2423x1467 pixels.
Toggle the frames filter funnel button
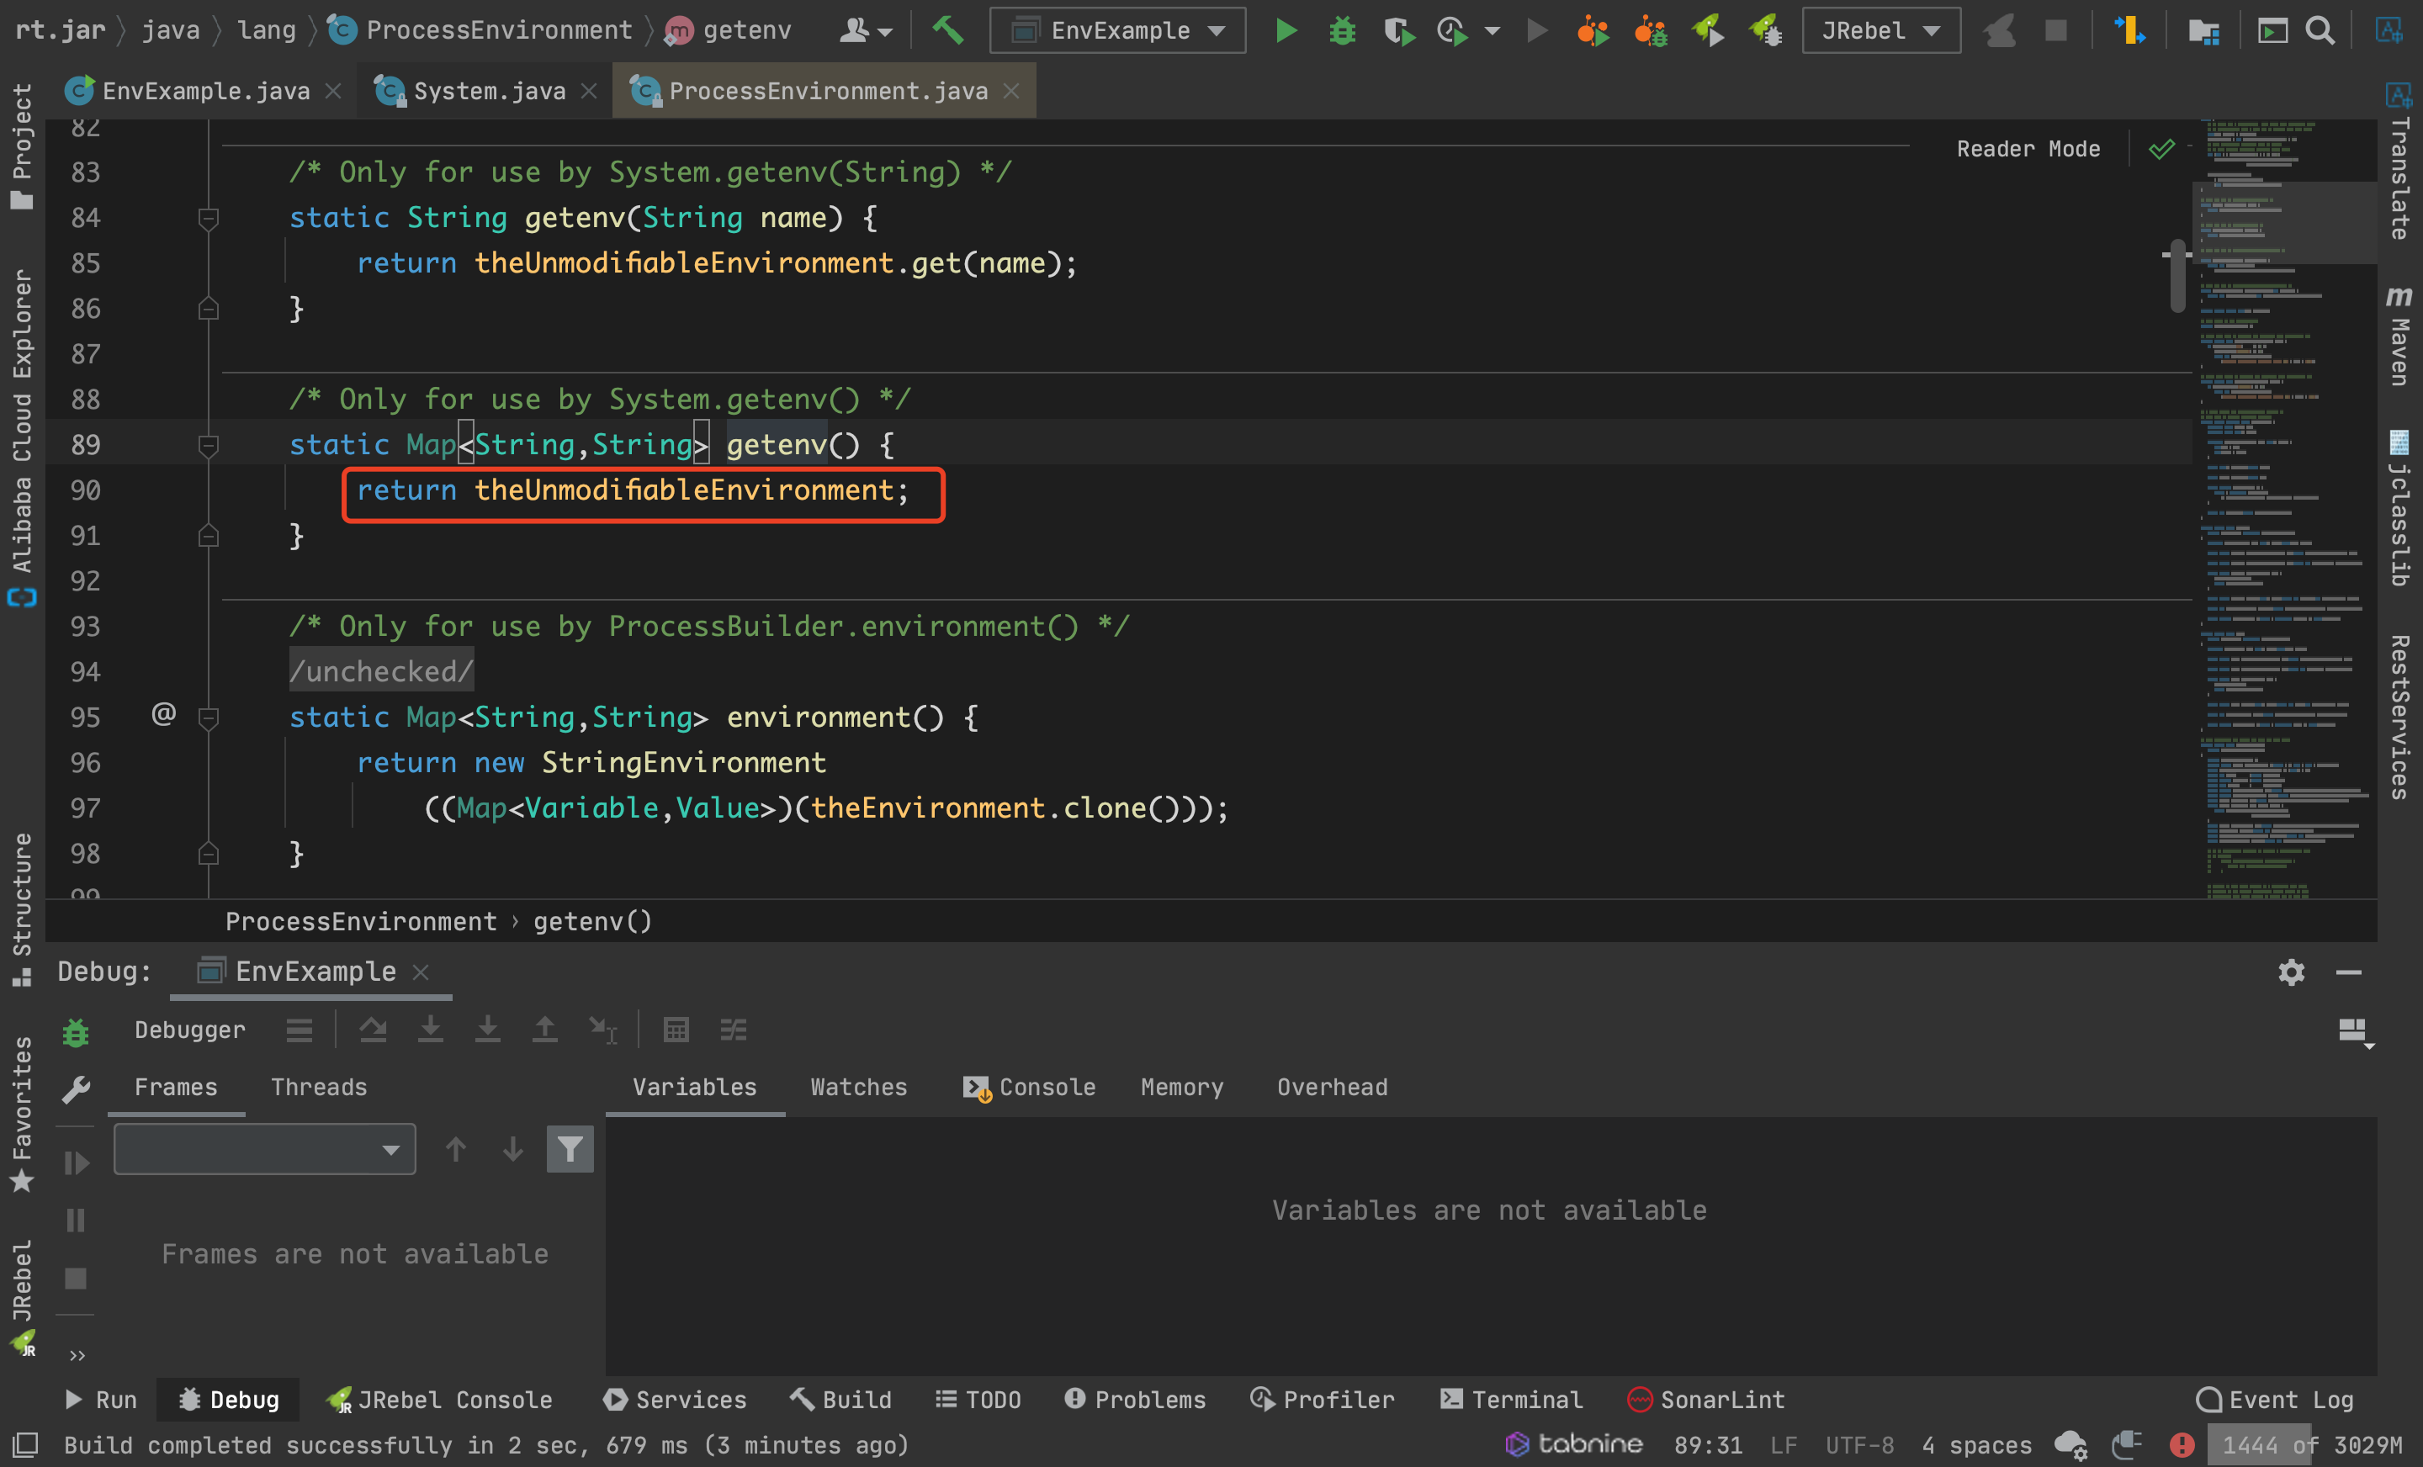point(570,1148)
